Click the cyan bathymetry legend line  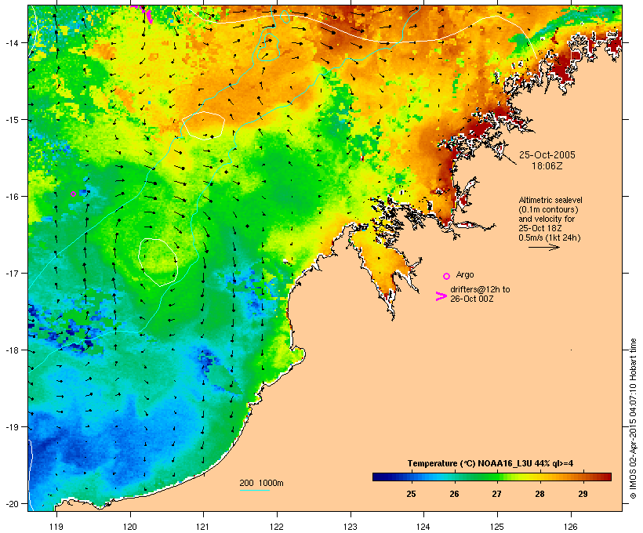point(254,490)
